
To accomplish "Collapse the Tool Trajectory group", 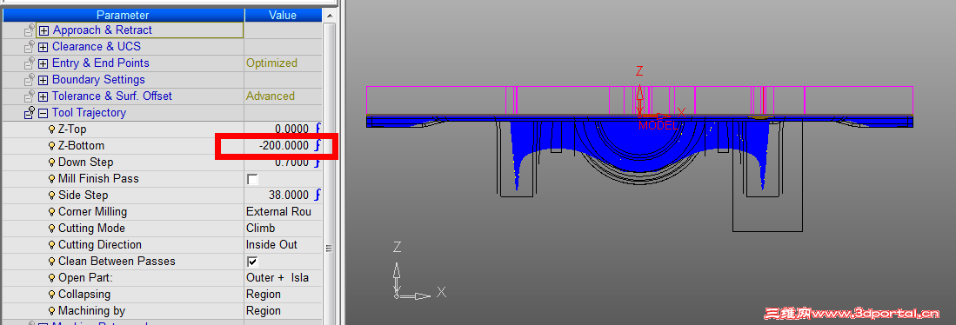I will 43,113.
